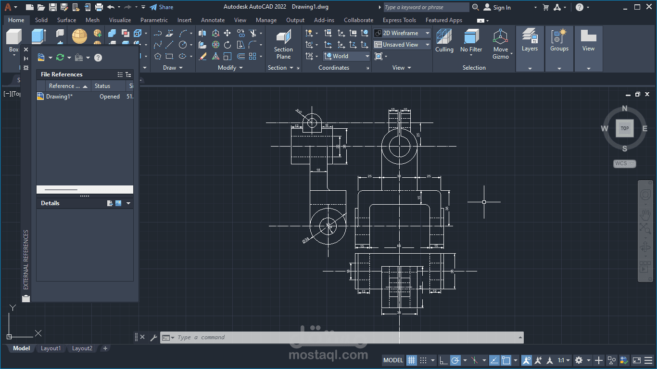Image resolution: width=657 pixels, height=369 pixels.
Task: Save the drawing with the Save icon
Action: (53, 7)
